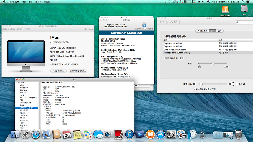
Task: Open Contacts address book in Dock
Action: (57, 135)
